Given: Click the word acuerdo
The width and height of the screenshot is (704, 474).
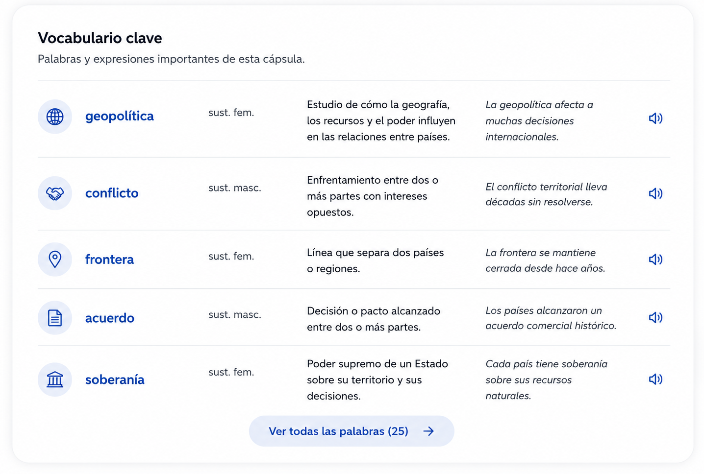Looking at the screenshot, I should click(x=110, y=318).
